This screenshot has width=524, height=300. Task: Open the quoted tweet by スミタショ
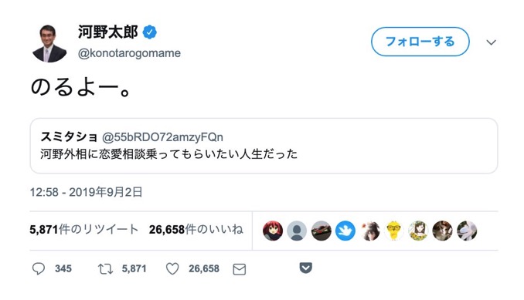(264, 146)
